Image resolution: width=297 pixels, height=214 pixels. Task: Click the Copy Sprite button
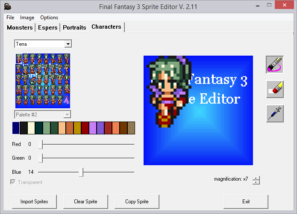137,202
